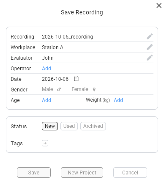Viewport: 164px width, 185px height.
Task: Click the John evaluator value
Action: [48, 58]
